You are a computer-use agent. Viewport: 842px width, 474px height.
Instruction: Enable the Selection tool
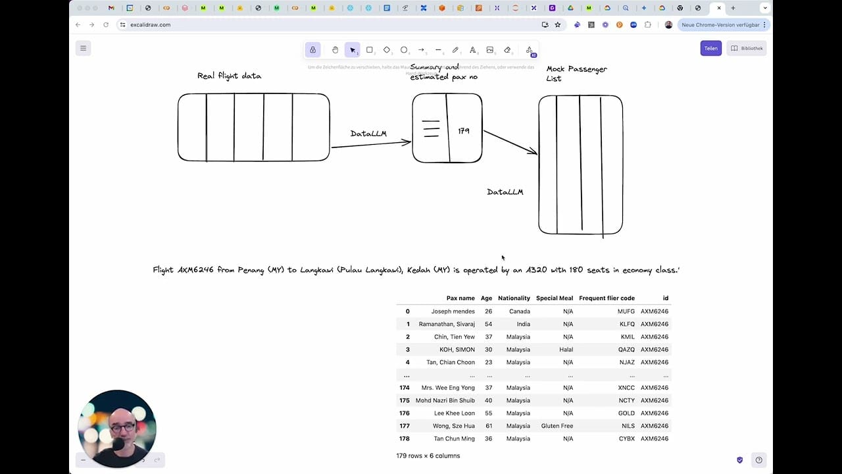353,49
